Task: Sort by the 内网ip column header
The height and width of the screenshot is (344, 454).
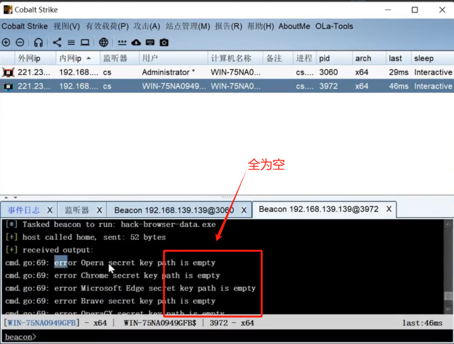Action: pos(78,58)
